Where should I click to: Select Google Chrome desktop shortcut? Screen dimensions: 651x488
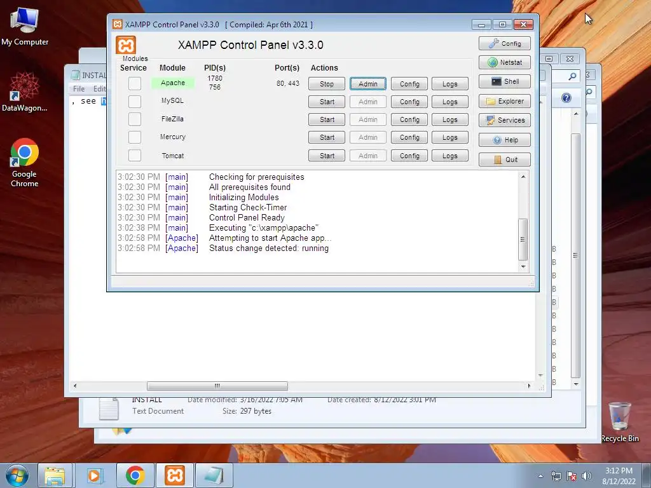pos(25,162)
